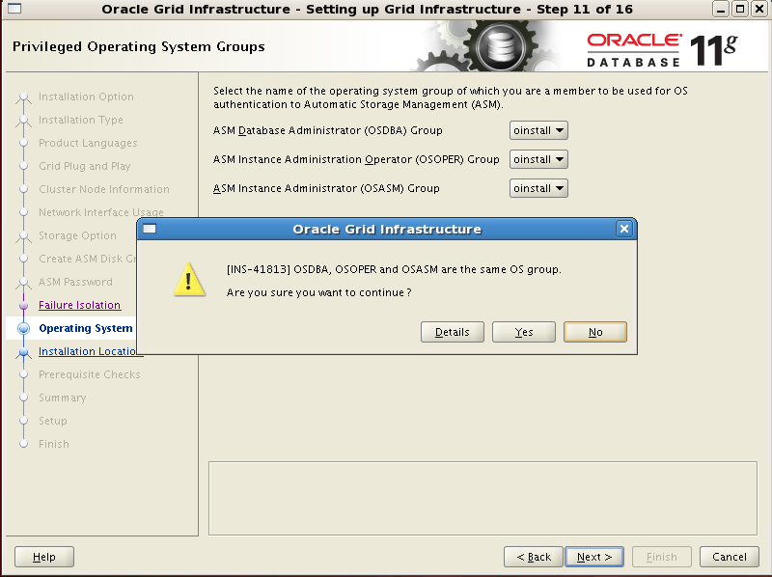The width and height of the screenshot is (772, 577).
Task: Click the Cancel button
Action: click(730, 557)
